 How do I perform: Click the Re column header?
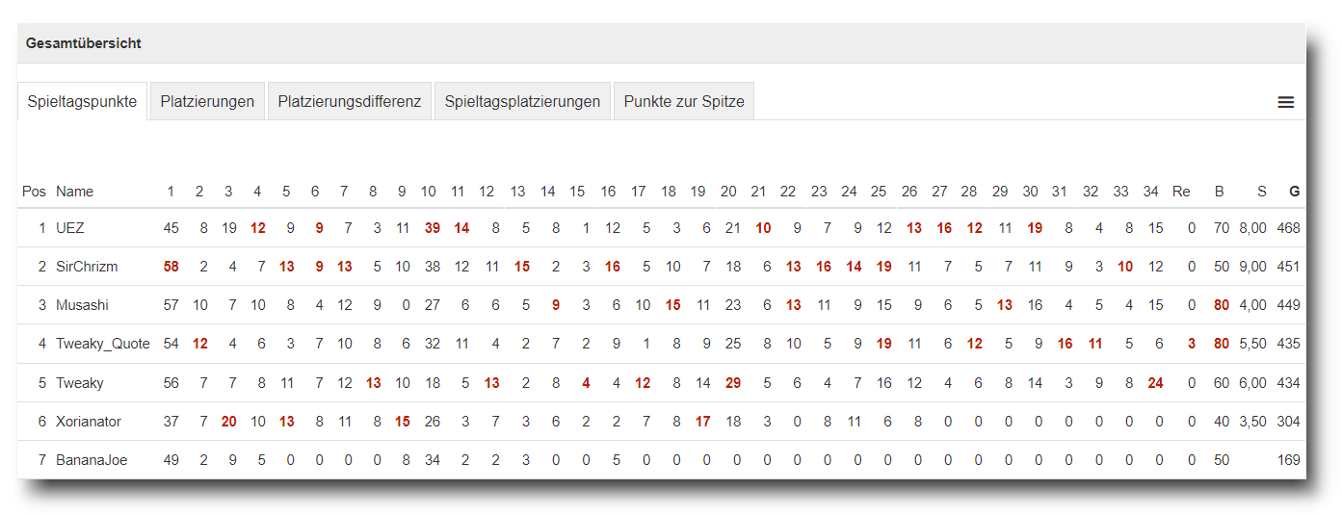[x=1181, y=192]
